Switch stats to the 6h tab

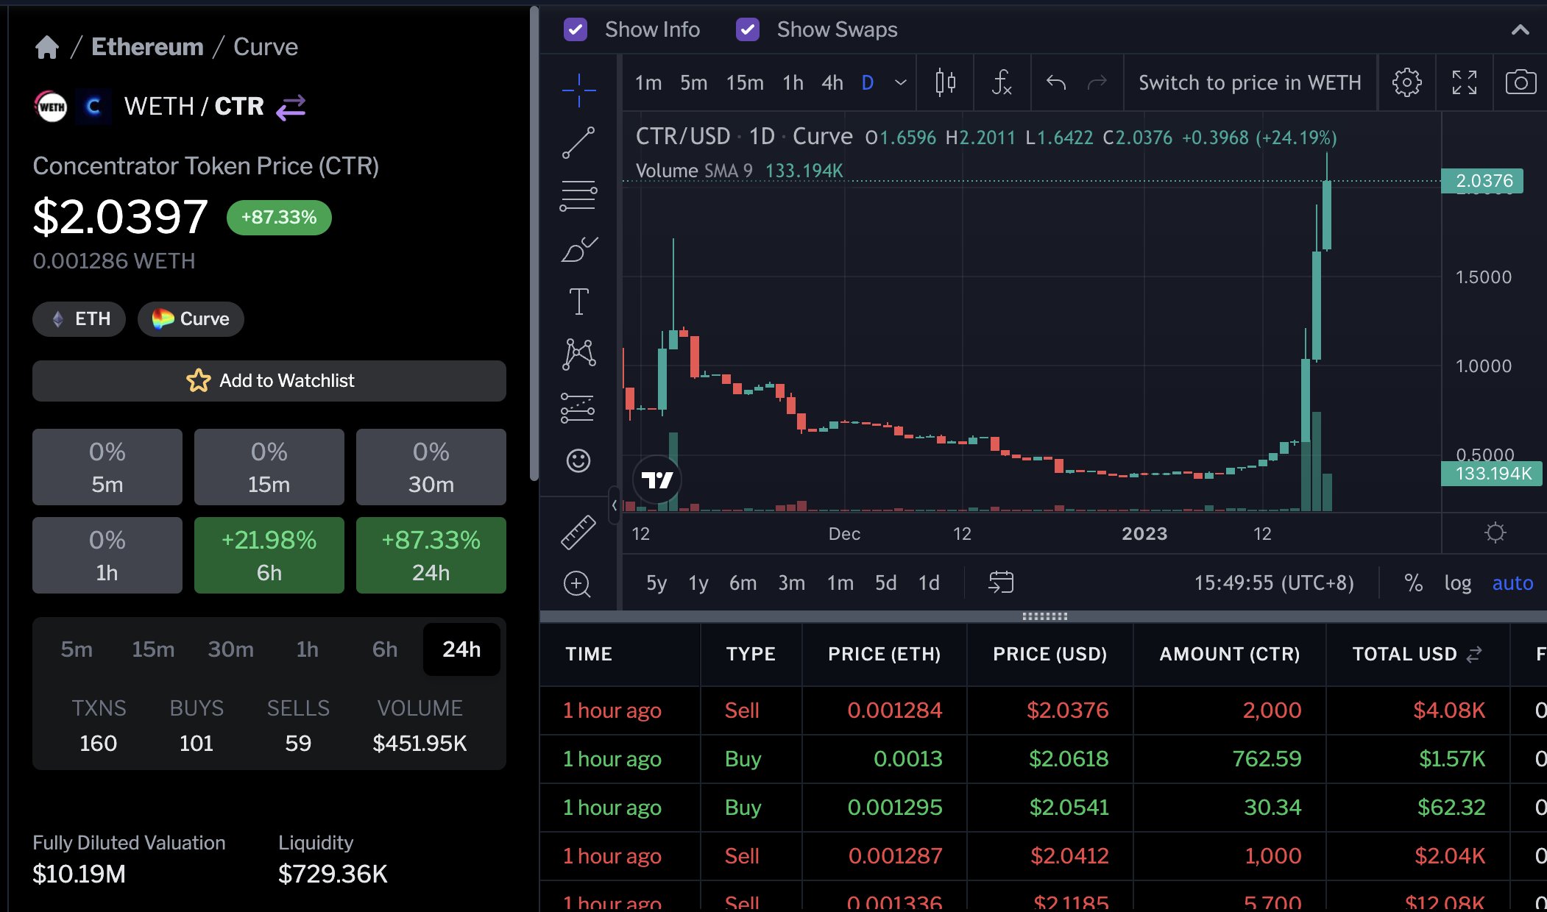[x=384, y=649]
